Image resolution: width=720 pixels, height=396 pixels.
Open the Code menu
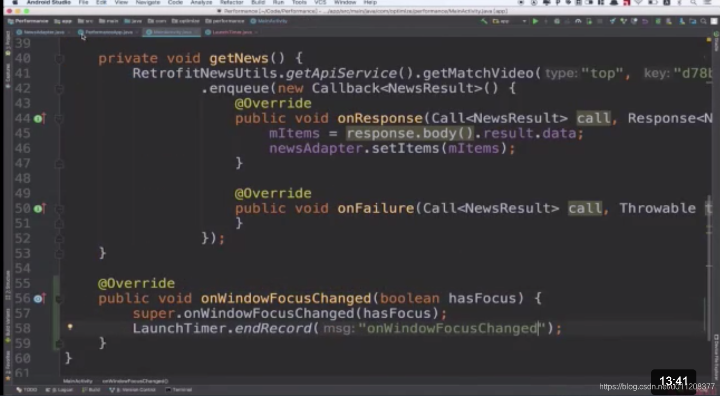pos(175,2)
